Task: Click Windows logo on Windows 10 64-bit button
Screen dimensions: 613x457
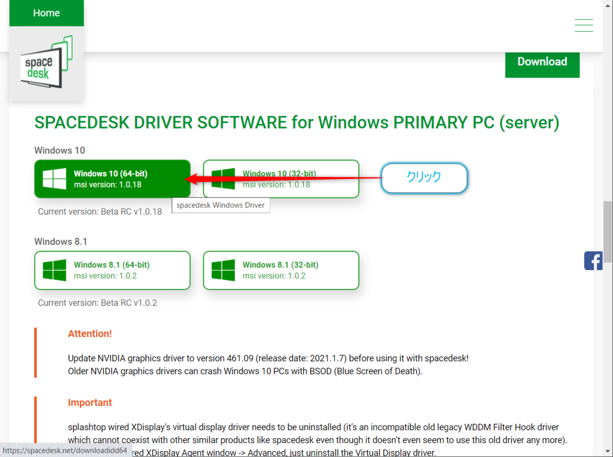Action: tap(55, 179)
